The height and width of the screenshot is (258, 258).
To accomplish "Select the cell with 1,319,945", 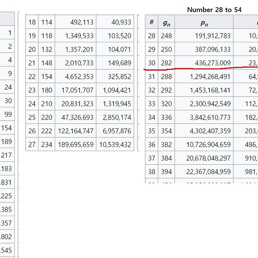I will click(x=115, y=104).
